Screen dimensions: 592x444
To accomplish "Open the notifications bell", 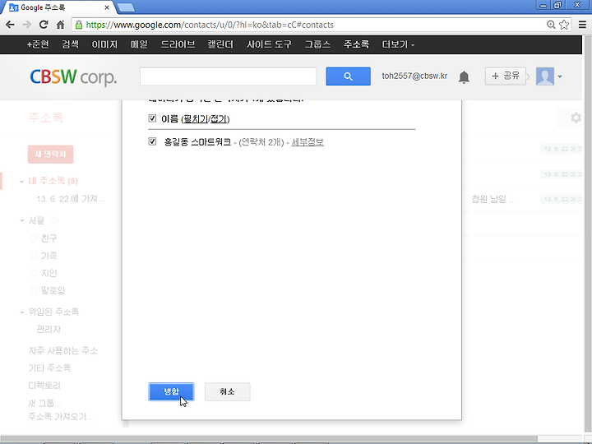I will click(464, 77).
